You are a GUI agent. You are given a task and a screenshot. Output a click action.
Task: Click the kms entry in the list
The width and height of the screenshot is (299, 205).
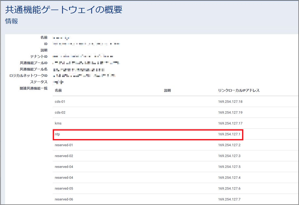coord(58,123)
